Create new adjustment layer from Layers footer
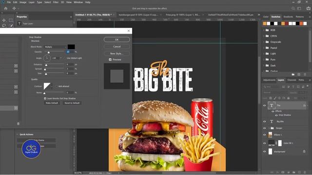This screenshot has height=175, width=312. click(288, 172)
